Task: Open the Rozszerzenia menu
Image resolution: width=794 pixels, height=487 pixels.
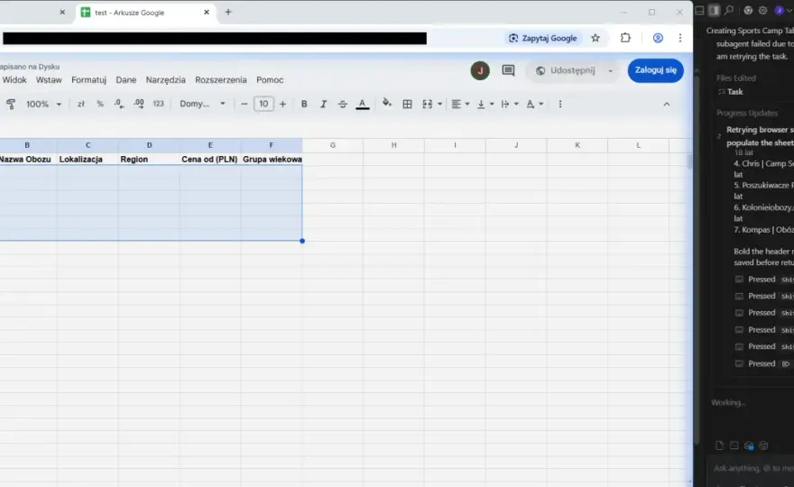Action: (x=221, y=80)
